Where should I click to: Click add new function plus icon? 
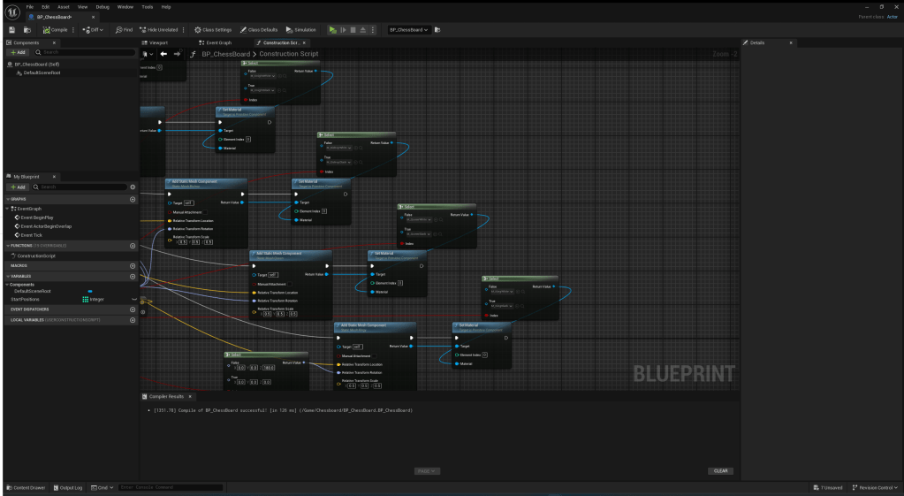tap(133, 245)
